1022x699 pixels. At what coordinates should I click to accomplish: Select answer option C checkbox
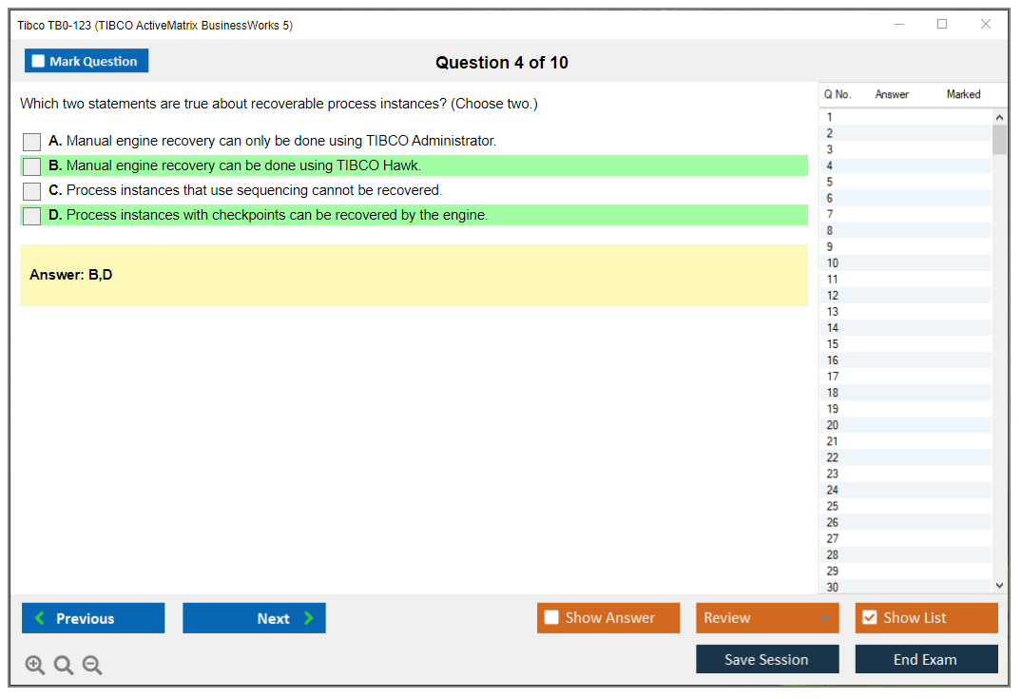(32, 191)
